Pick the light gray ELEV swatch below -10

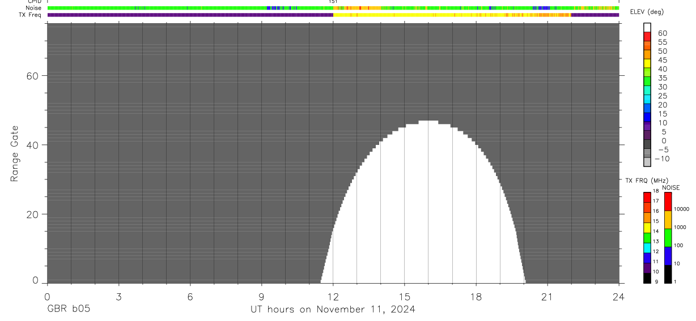coord(647,162)
